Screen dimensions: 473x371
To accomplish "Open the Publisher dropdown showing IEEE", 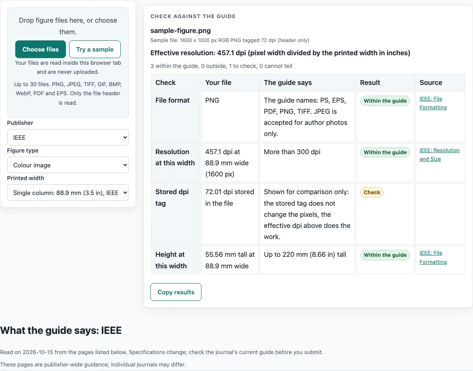I will click(x=68, y=137).
